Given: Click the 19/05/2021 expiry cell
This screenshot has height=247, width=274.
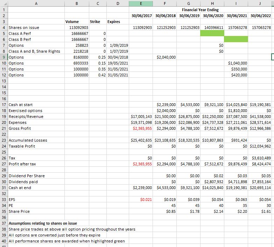Looking at the screenshot, I should pos(118,63).
